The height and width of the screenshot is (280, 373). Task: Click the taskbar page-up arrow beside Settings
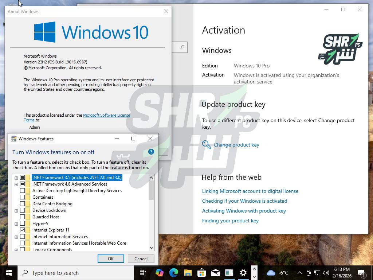[254, 269]
